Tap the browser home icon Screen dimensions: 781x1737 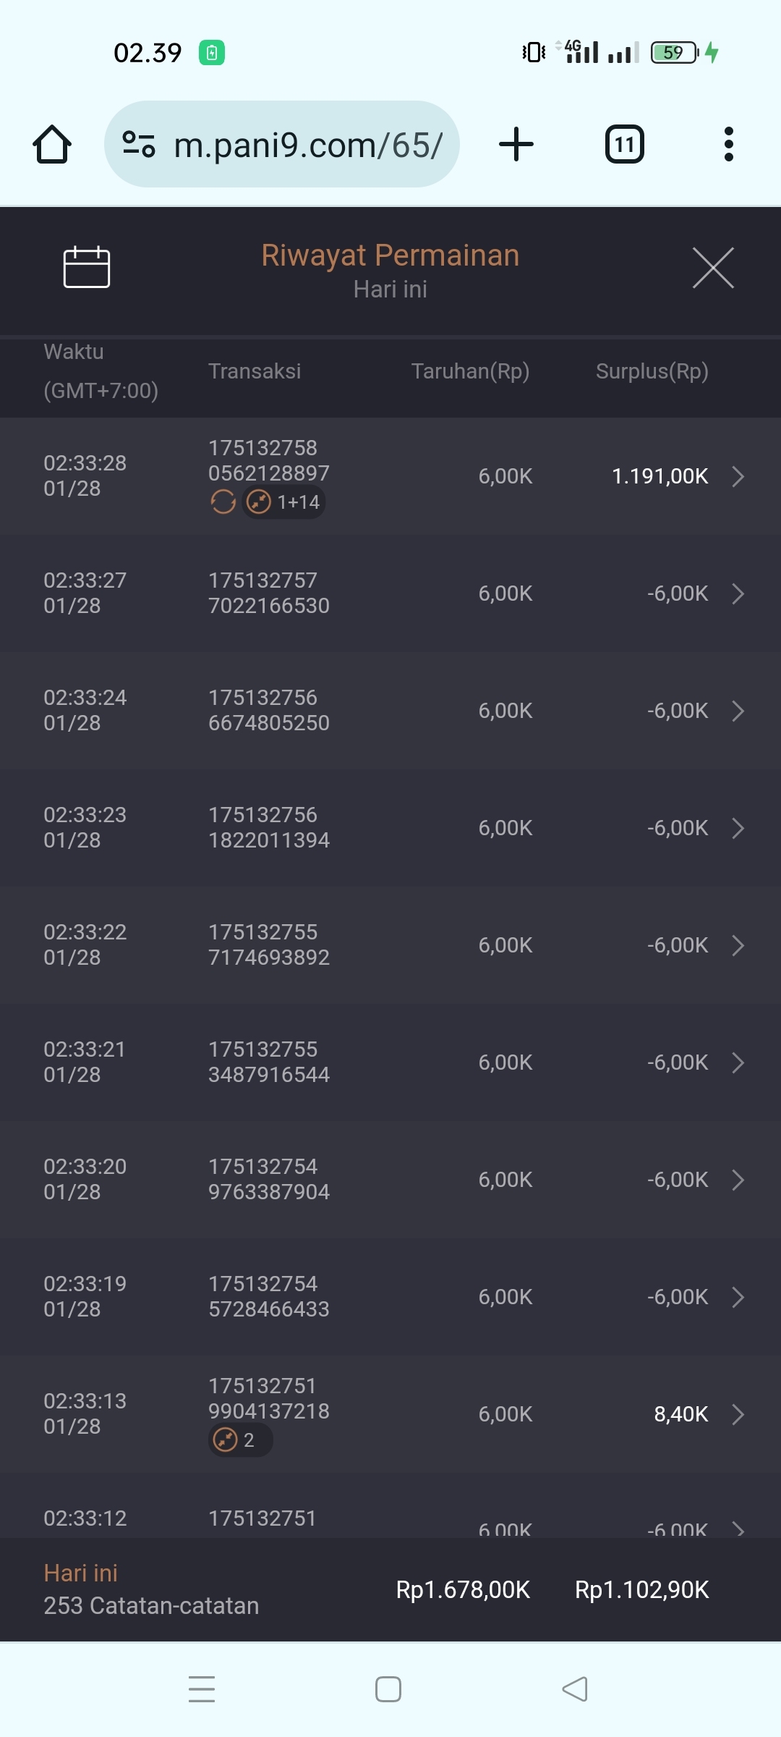[52, 144]
